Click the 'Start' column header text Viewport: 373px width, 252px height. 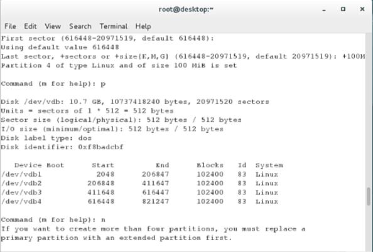103,165
